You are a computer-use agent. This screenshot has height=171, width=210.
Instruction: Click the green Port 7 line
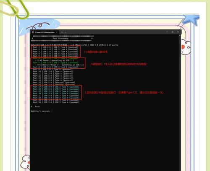pos(55,62)
